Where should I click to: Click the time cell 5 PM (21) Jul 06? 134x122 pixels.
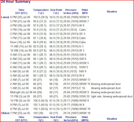pos(20,21)
